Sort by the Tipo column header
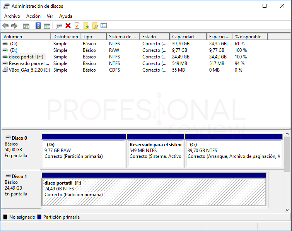The image size is (292, 231). pos(94,37)
